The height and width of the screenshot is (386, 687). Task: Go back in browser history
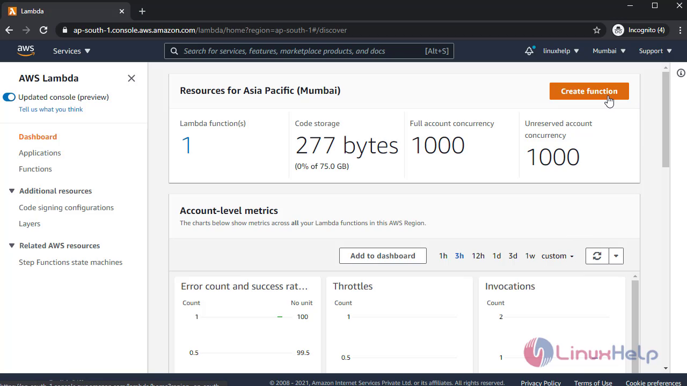click(9, 30)
